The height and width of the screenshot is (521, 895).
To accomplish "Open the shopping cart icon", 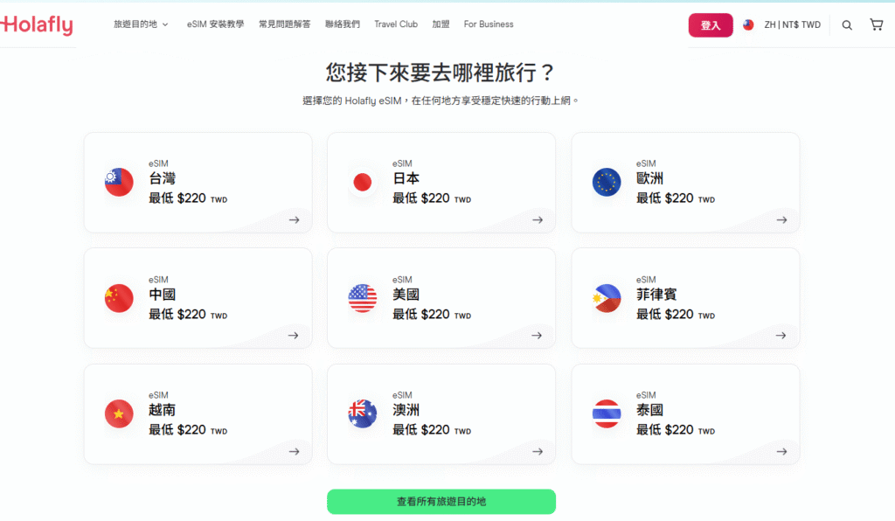I will (x=876, y=24).
